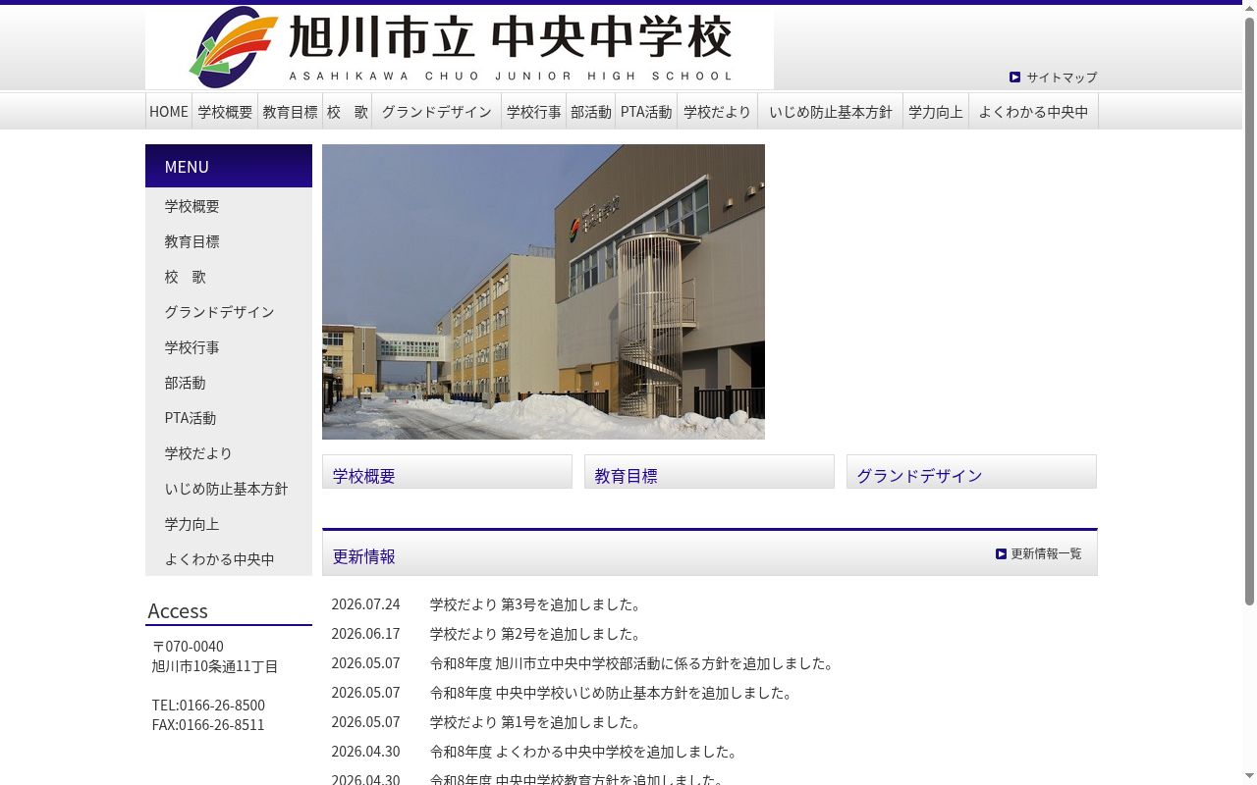Screen dimensions: 1257x785
Task: Open 学校行事 in top navigation bar
Action: point(534,112)
